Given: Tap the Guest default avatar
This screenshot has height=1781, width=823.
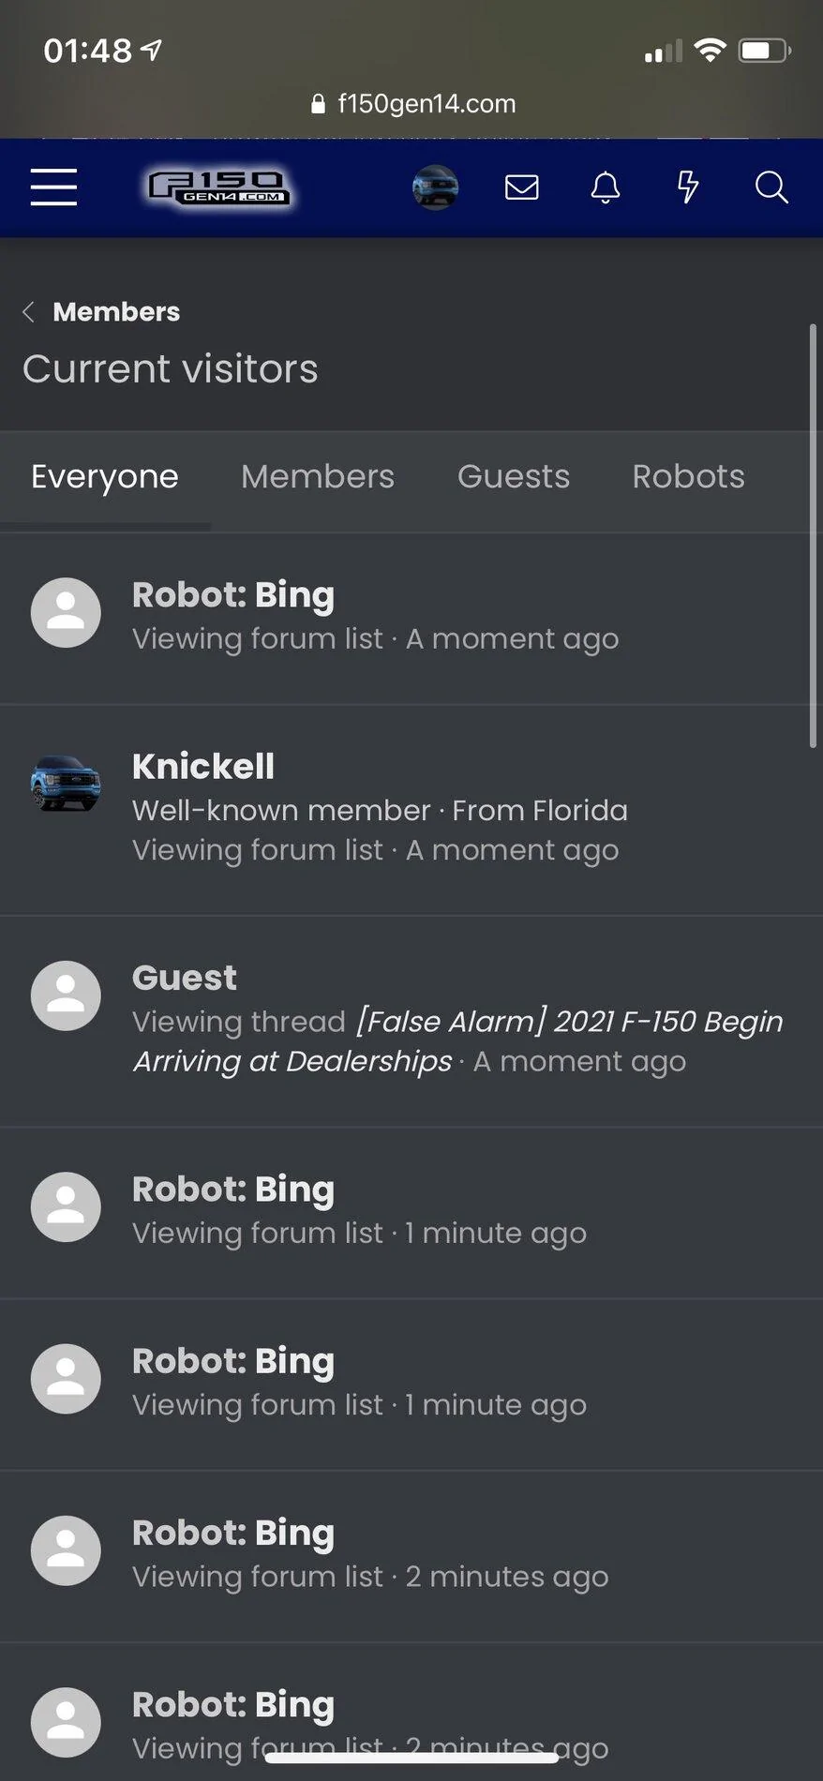Looking at the screenshot, I should point(66,995).
